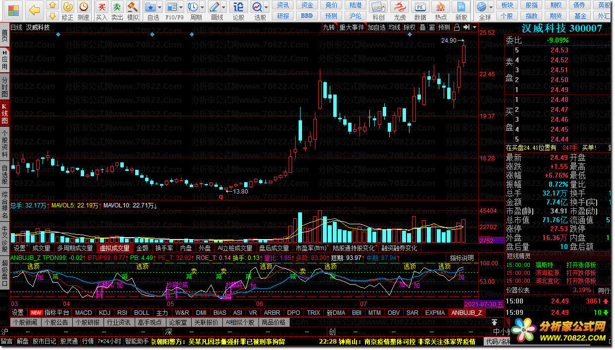Screen dimensions: 615x350
Task: Open 论股 stock forum icon
Action: coord(238,7)
